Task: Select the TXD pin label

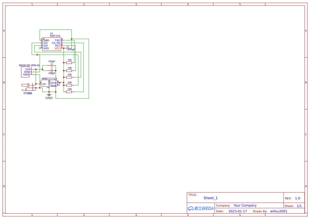Action: click(x=57, y=40)
